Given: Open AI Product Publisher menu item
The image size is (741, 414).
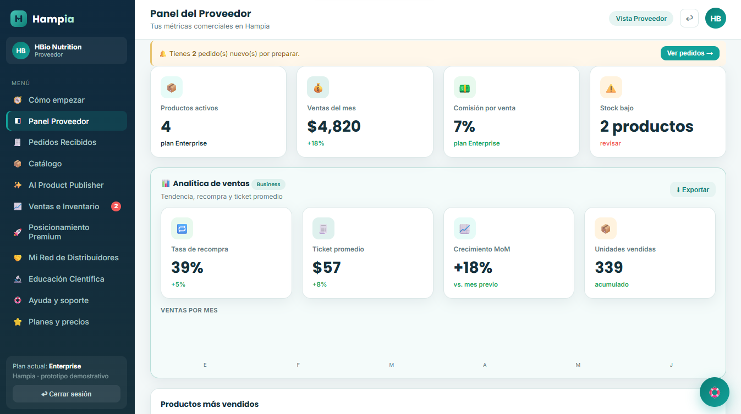Looking at the screenshot, I should click(x=67, y=185).
